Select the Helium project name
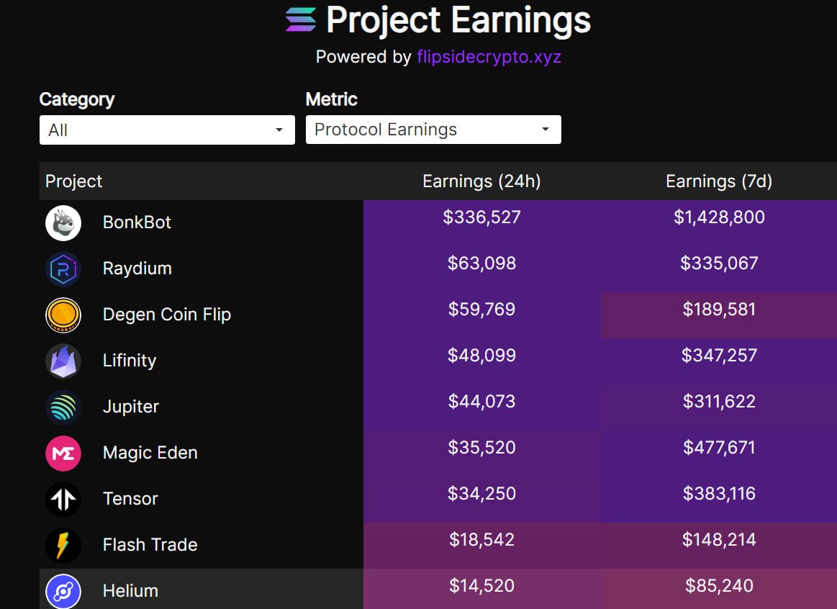Screen dimensions: 837x609 click(x=130, y=591)
